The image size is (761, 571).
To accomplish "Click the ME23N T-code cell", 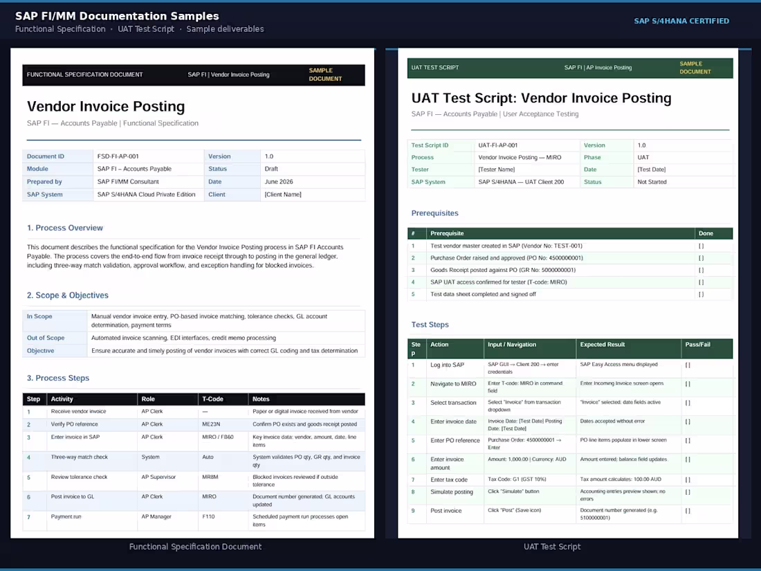I will (211, 424).
